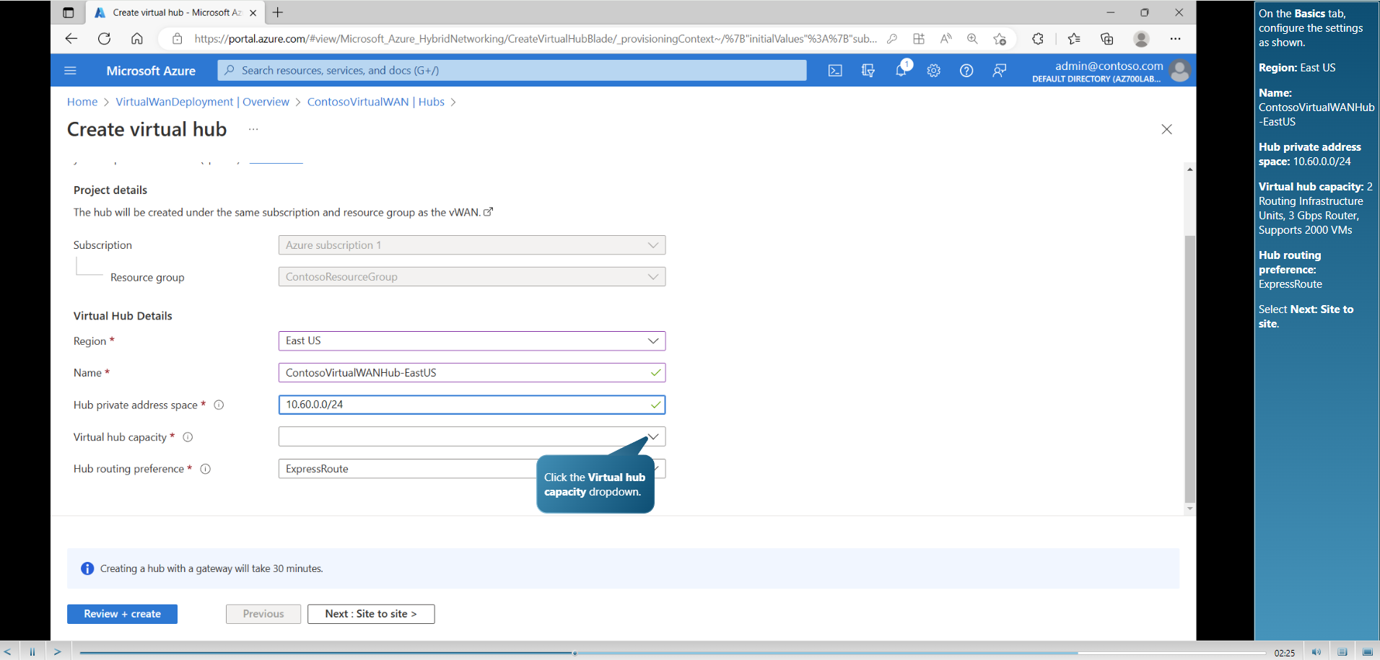Click the admin@contoso.com account avatar
The width and height of the screenshot is (1380, 660).
click(x=1179, y=71)
